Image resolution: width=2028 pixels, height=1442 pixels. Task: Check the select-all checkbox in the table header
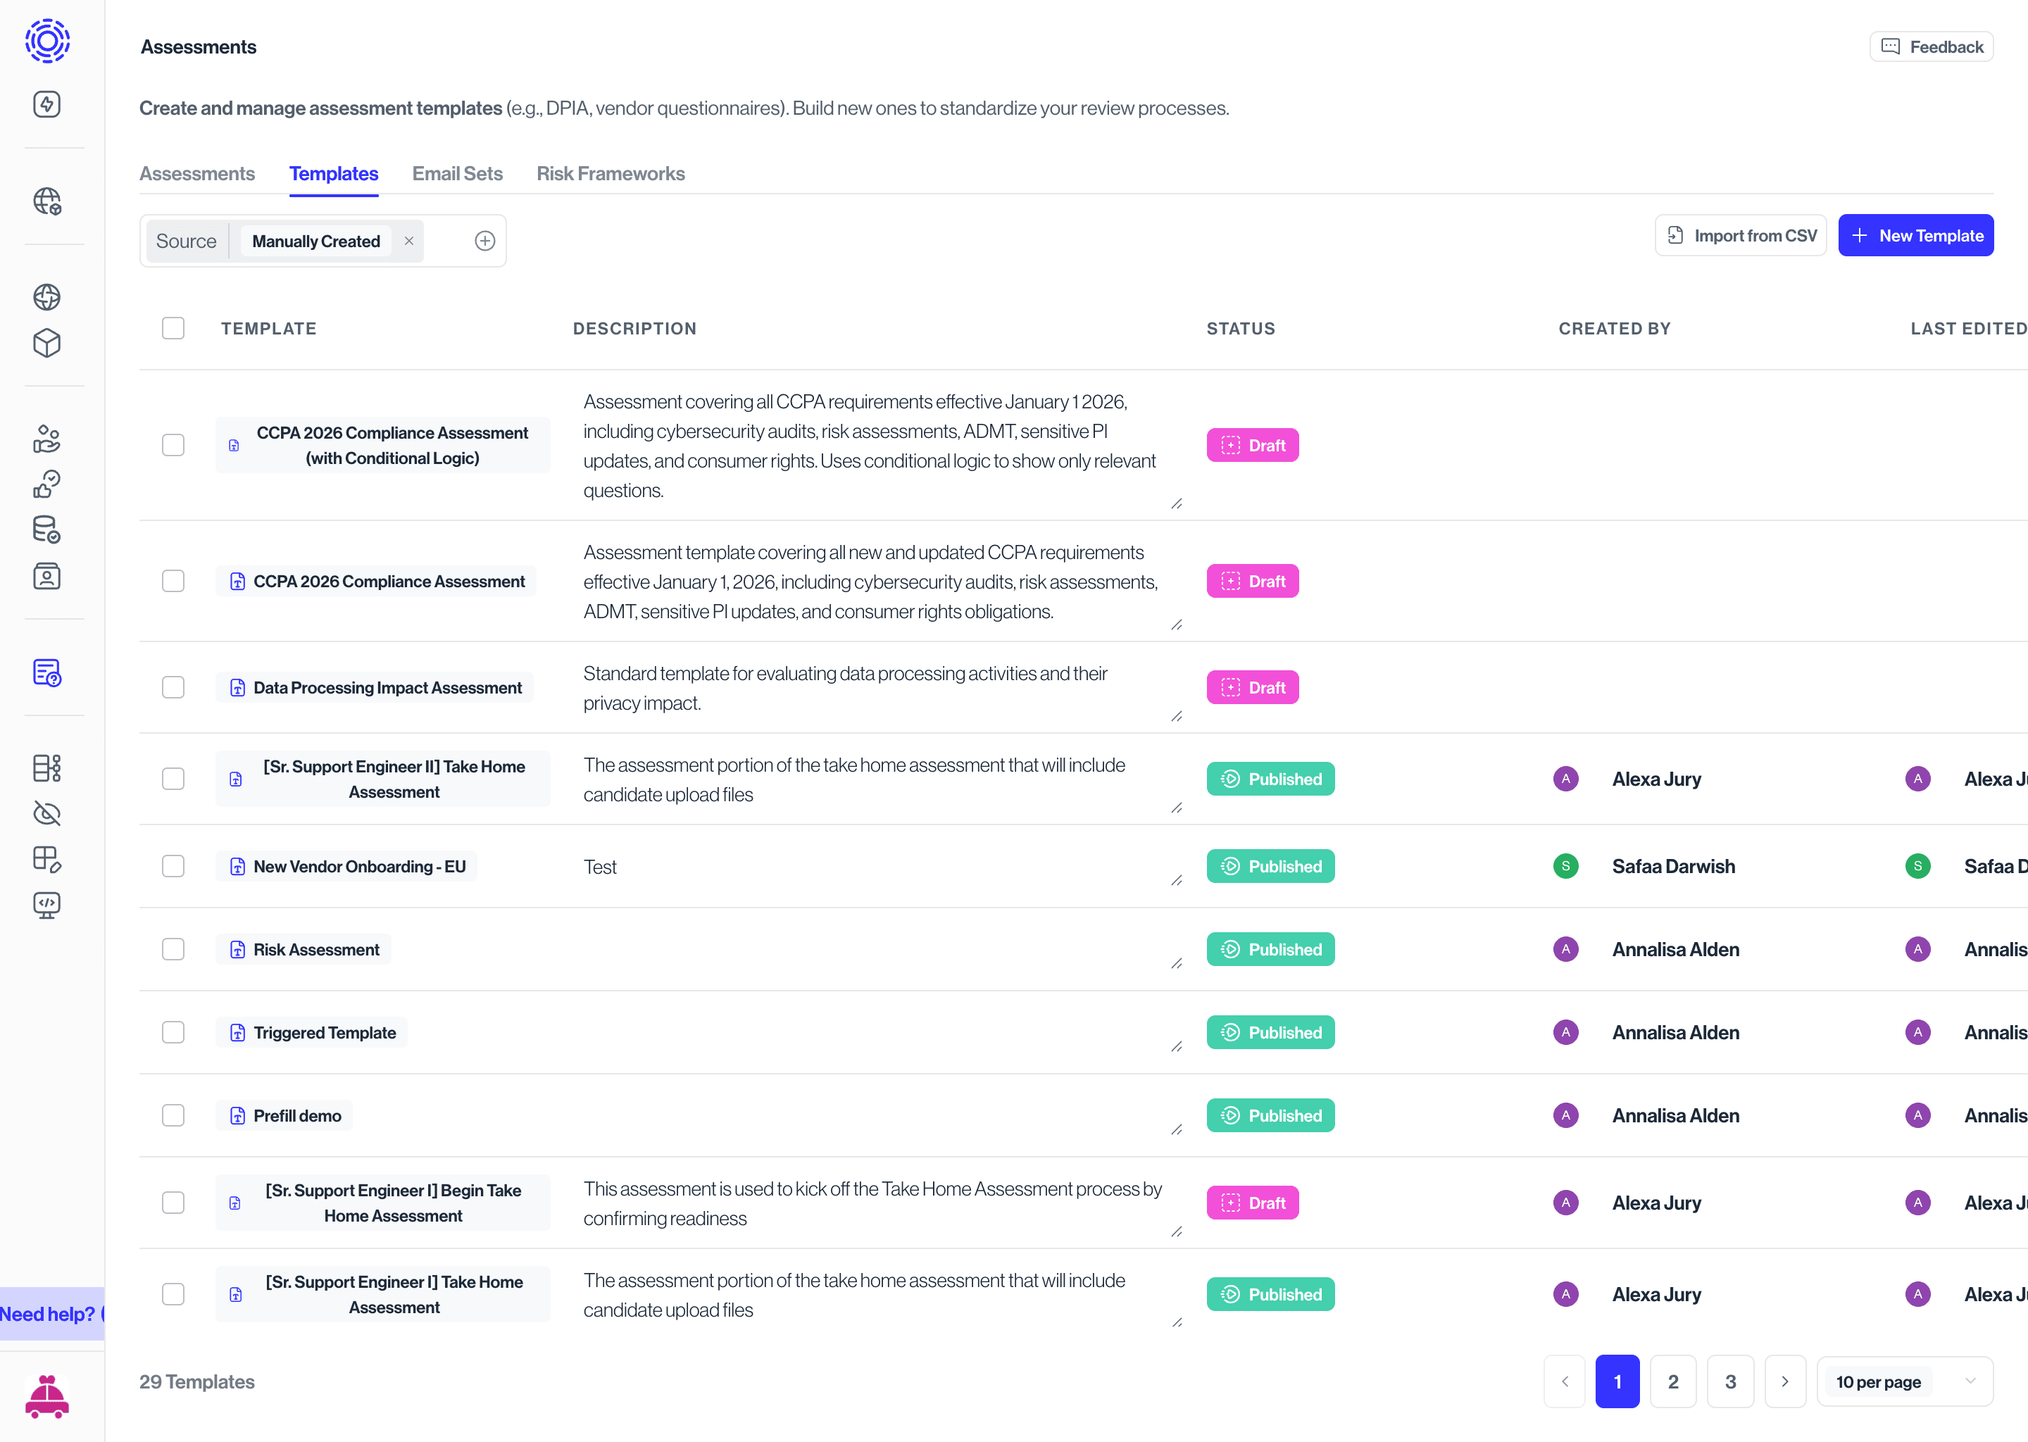(173, 329)
